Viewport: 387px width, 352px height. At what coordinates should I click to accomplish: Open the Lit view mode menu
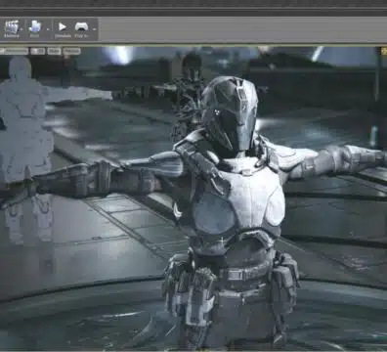click(38, 51)
